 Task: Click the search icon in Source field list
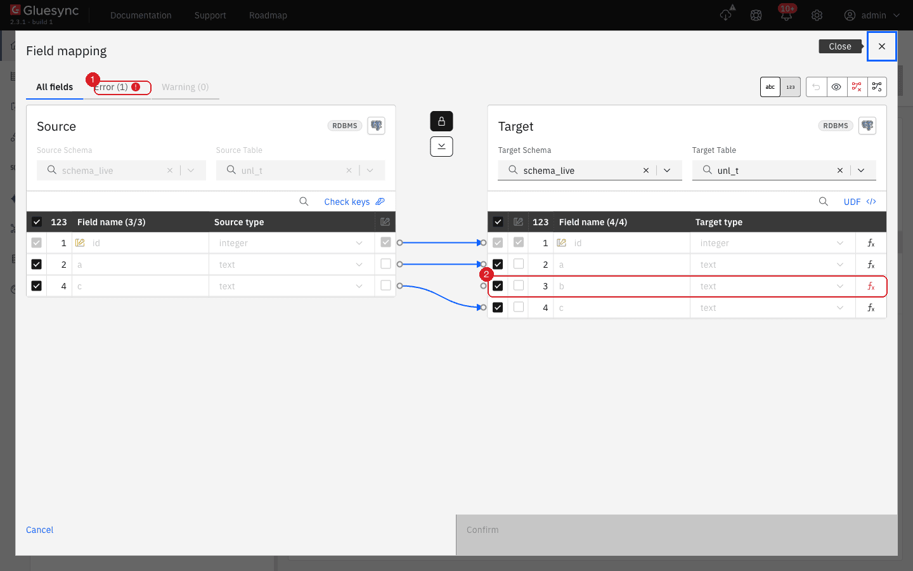(304, 202)
